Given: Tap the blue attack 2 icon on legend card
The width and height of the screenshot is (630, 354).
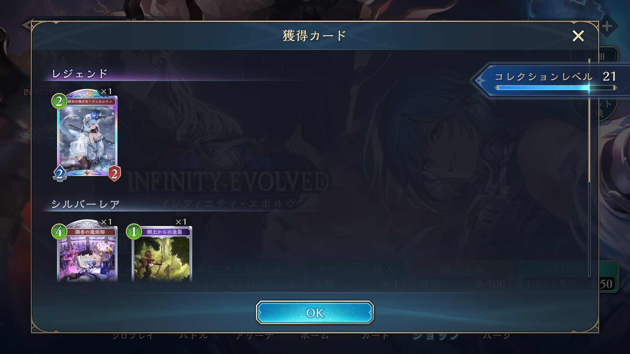Looking at the screenshot, I should (60, 173).
